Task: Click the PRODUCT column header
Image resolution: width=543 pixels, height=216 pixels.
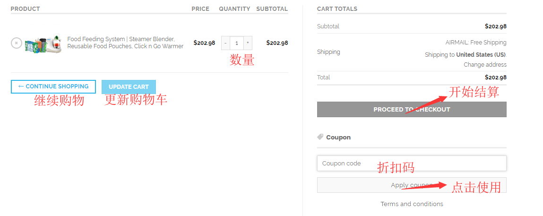Action: point(25,9)
